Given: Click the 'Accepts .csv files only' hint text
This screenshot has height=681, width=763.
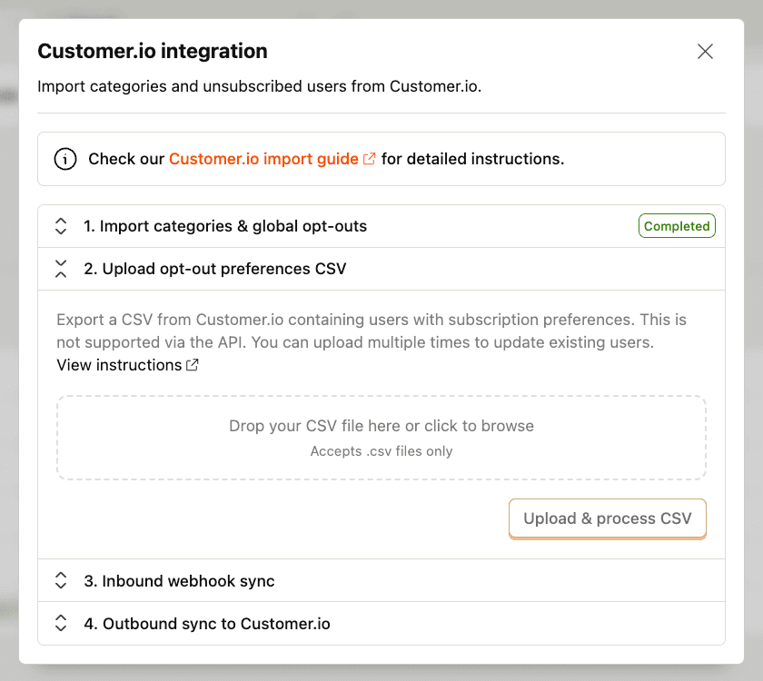Looking at the screenshot, I should [381, 451].
